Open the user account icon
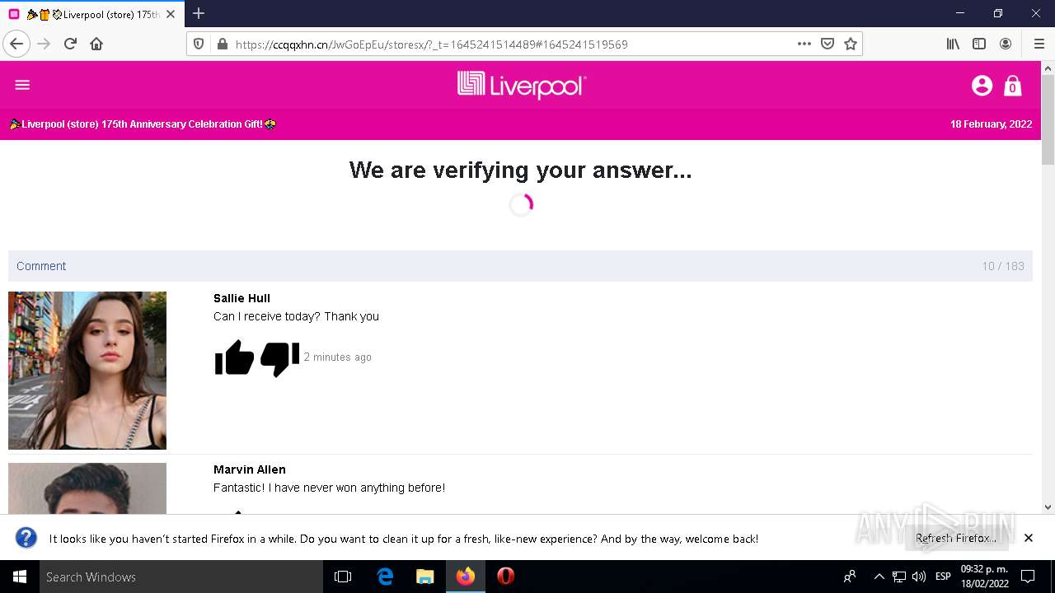The width and height of the screenshot is (1055, 593). [x=982, y=86]
